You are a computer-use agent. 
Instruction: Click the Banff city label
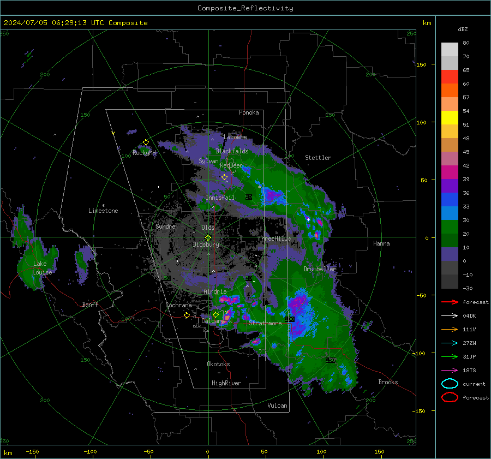[x=90, y=304]
